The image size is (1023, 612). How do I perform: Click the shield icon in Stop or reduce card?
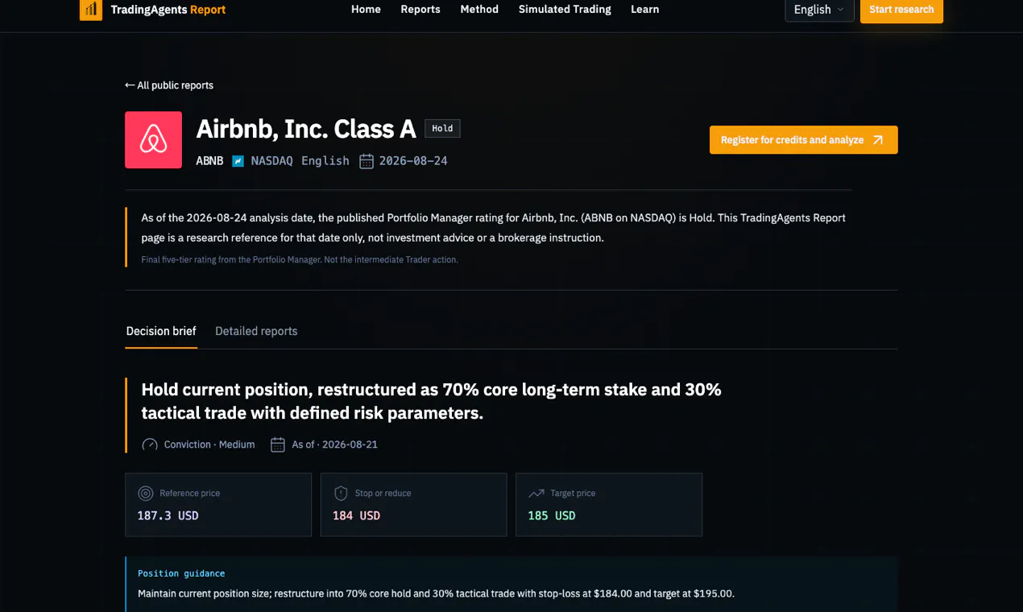pyautogui.click(x=341, y=494)
